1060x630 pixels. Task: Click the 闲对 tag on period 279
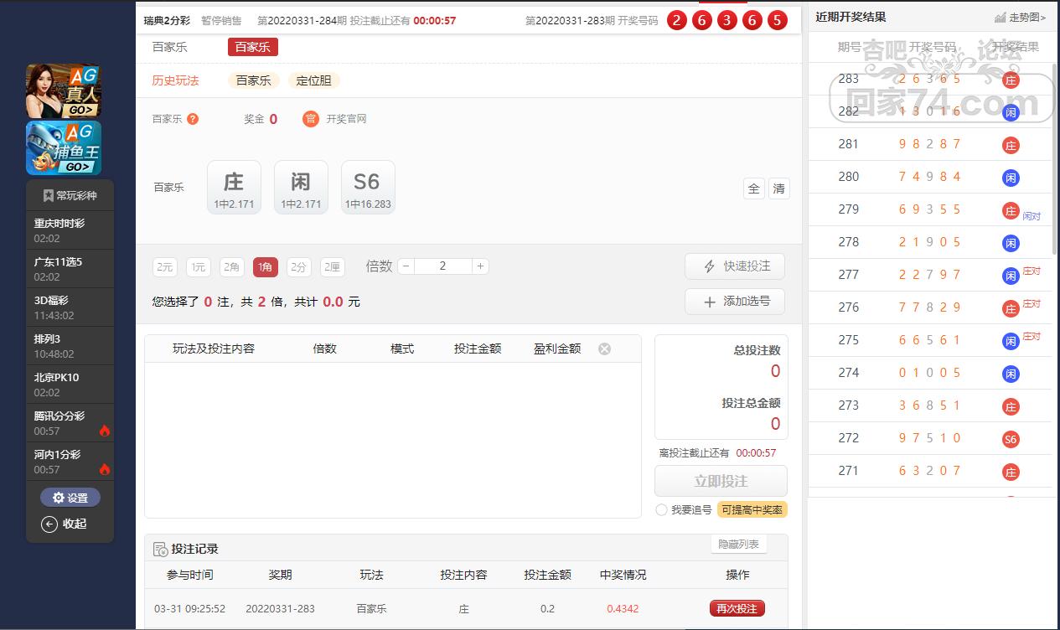(x=1032, y=216)
